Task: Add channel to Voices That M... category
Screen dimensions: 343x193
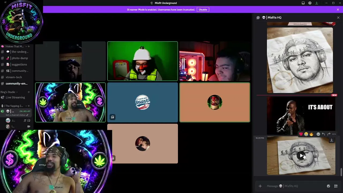Action: tap(29, 46)
